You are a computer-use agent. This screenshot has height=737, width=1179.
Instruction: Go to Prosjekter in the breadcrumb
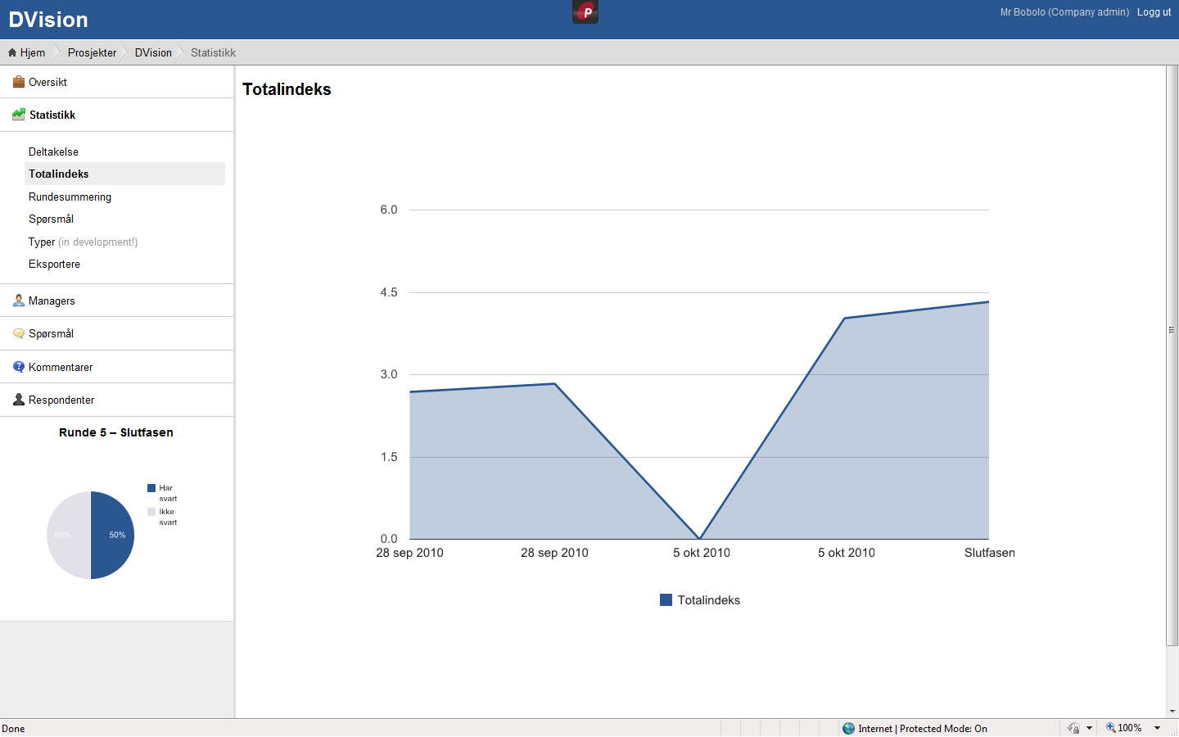point(92,52)
